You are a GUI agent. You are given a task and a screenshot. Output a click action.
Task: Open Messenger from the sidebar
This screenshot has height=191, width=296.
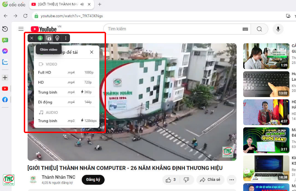(5, 51)
